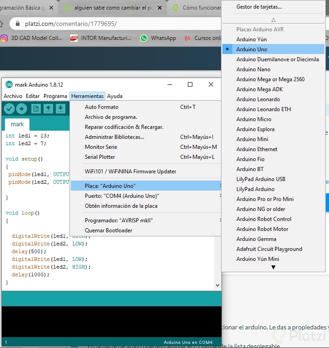Open the Archivo menu
The width and height of the screenshot is (329, 348).
(x=13, y=96)
